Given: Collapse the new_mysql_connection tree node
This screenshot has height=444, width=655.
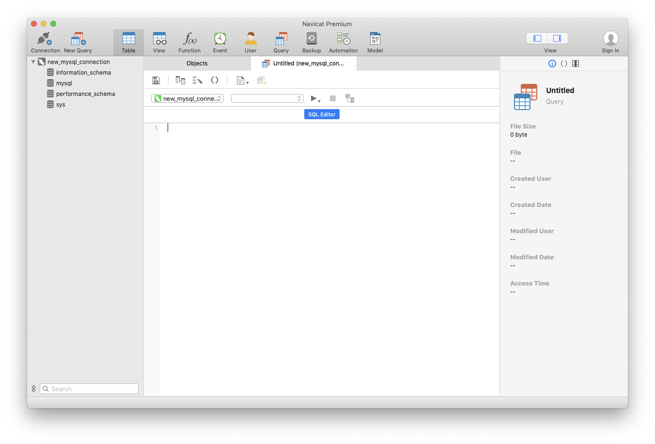Looking at the screenshot, I should tap(33, 62).
